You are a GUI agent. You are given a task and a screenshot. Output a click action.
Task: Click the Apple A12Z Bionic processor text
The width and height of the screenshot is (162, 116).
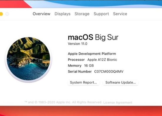102,60
